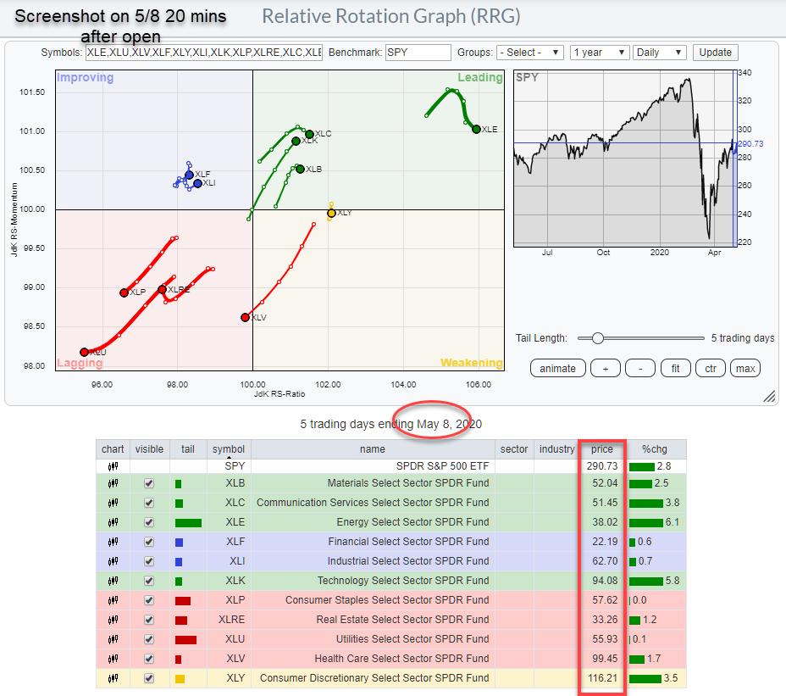Image resolution: width=786 pixels, height=696 pixels.
Task: Sort table by price column header
Action: [x=602, y=449]
